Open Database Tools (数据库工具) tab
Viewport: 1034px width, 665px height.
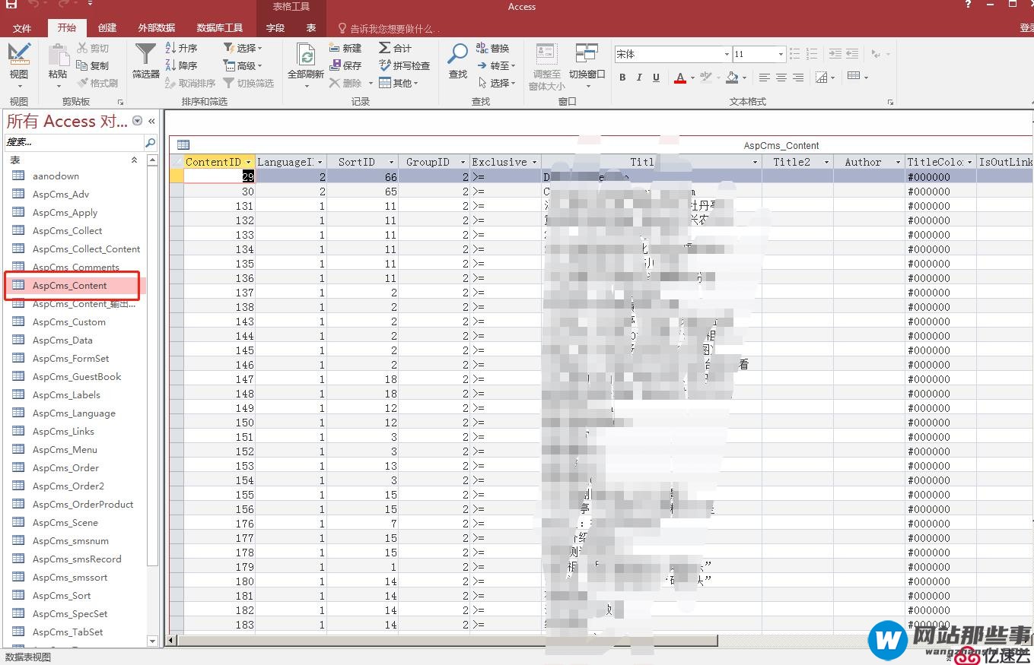(x=220, y=28)
